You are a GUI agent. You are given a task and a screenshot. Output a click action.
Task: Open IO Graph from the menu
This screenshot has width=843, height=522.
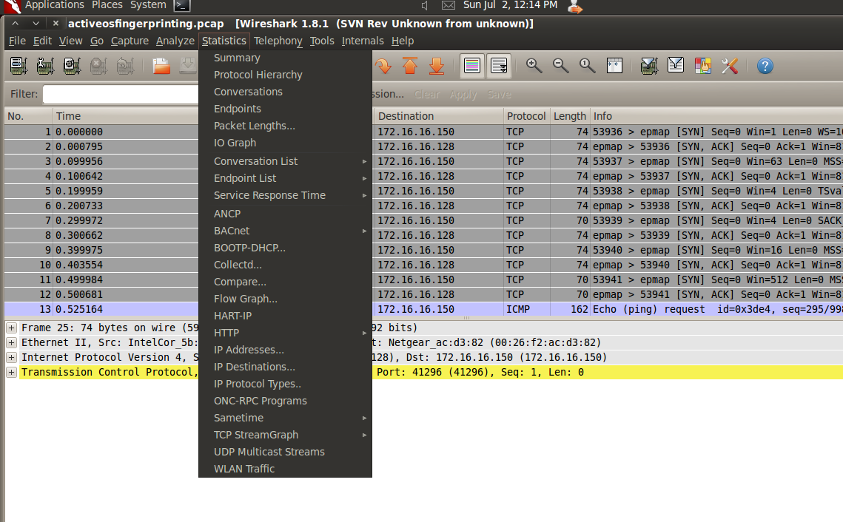(285, 143)
